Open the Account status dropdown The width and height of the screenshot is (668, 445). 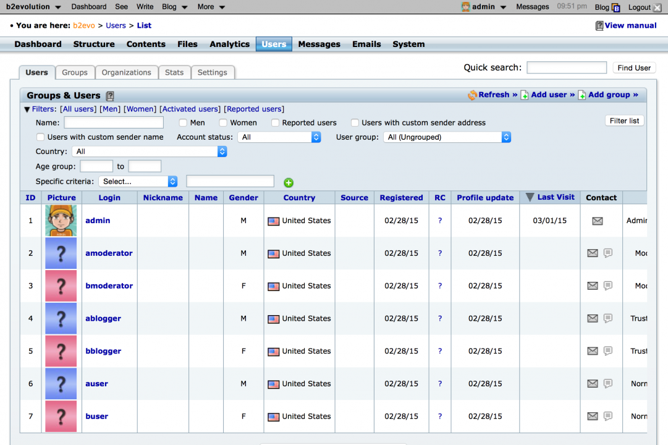point(279,137)
